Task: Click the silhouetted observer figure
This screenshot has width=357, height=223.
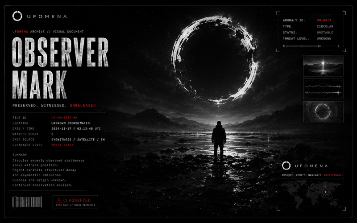Action: [x=219, y=141]
